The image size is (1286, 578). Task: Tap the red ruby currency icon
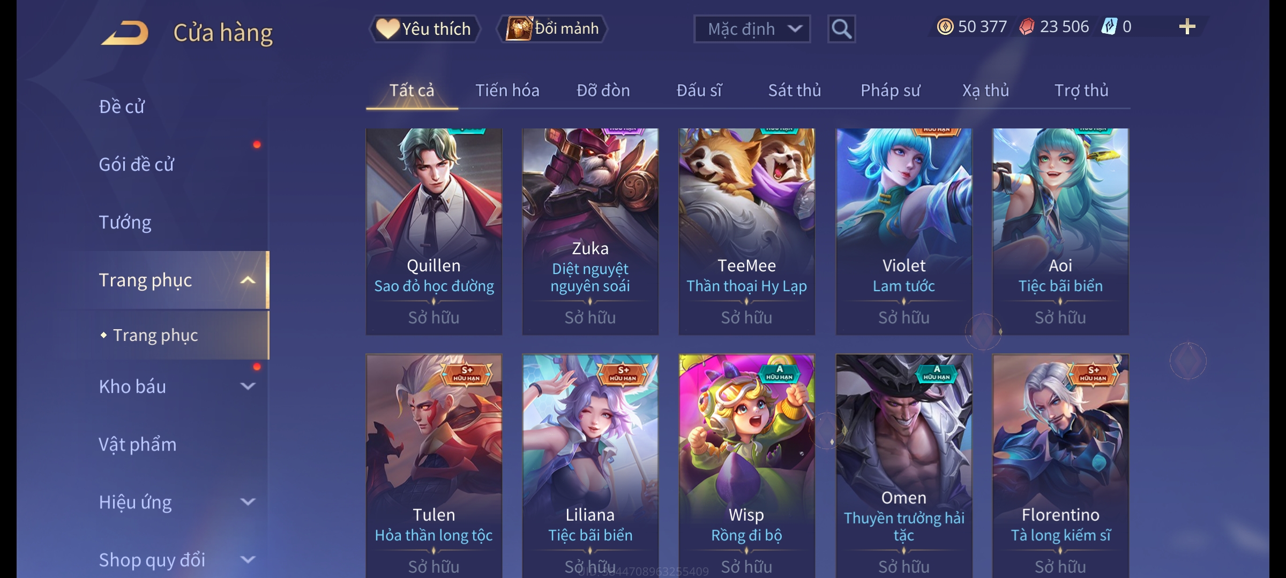[x=1026, y=27]
